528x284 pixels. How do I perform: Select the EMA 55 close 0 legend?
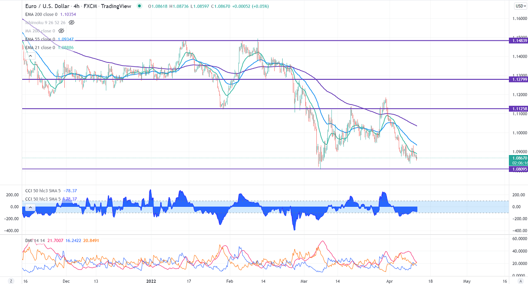[x=40, y=39]
